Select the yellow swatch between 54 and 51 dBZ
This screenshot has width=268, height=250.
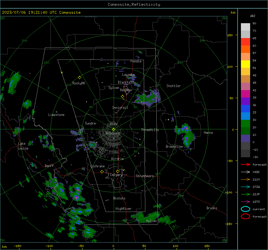point(245,64)
